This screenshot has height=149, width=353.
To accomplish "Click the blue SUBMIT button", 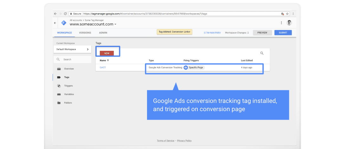I will (283, 33).
